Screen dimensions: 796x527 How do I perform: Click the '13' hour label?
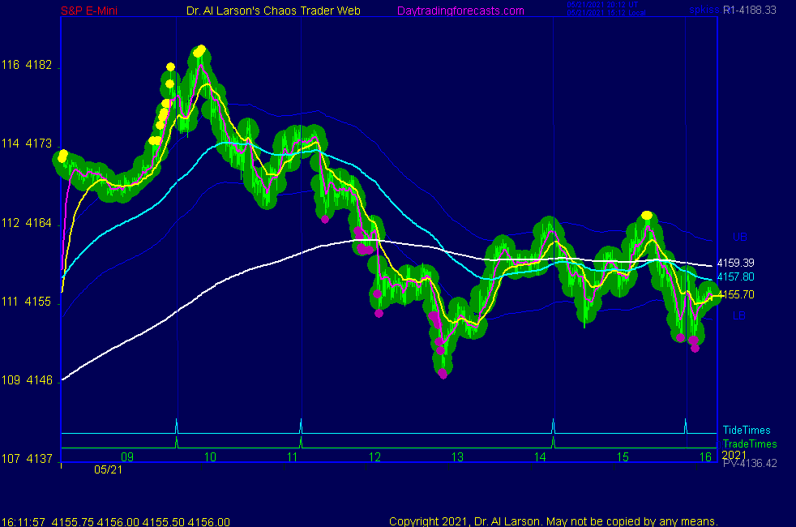[457, 457]
